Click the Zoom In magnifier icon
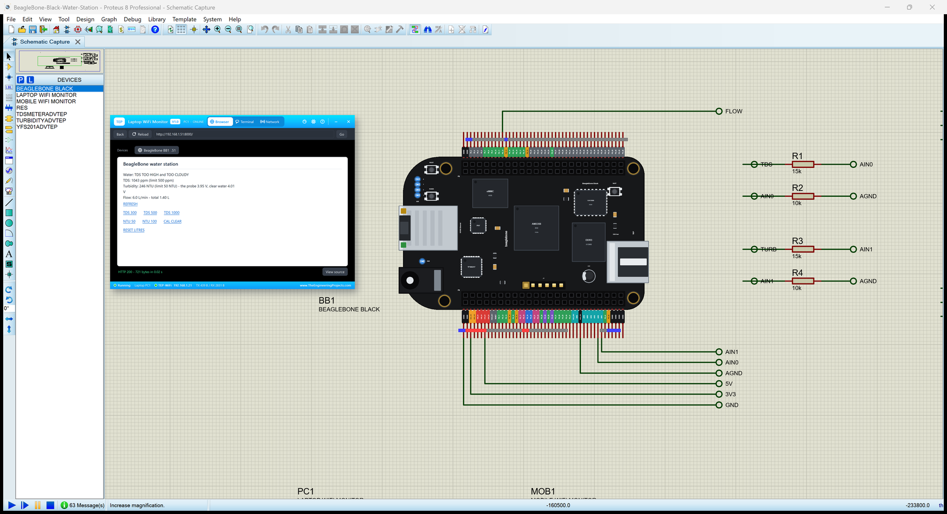Screen dimensions: 947x514 (217, 29)
